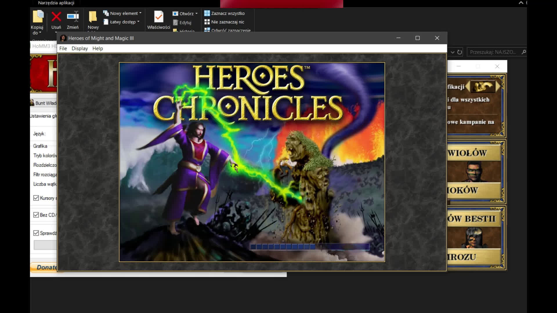Image resolution: width=557 pixels, height=313 pixels.
Task: Toggle the Bez CD checkbox in launcher
Action: (x=36, y=215)
